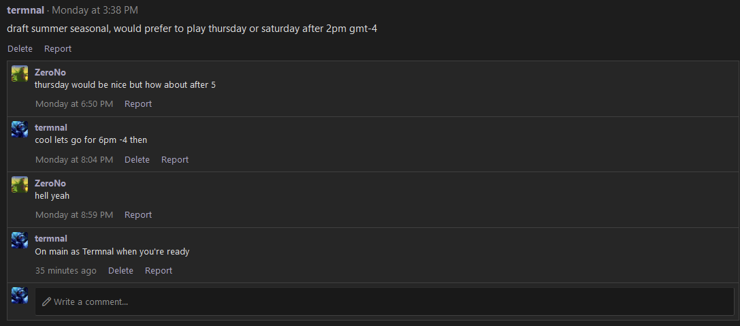Click your avatar beside the comment box
This screenshot has height=326, width=740.
pos(20,295)
